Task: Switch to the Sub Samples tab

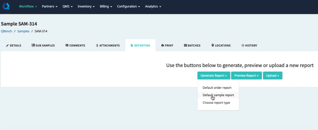Action: (43, 45)
